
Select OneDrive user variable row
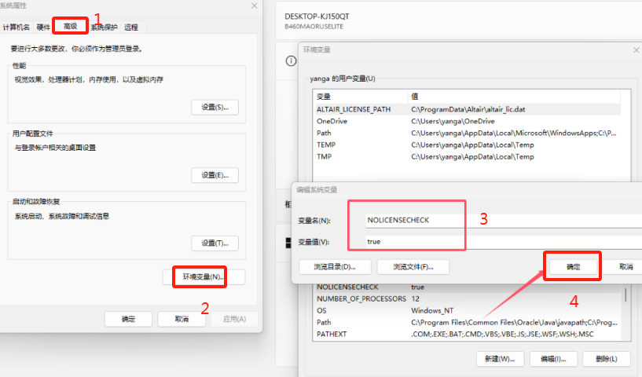coord(468,121)
